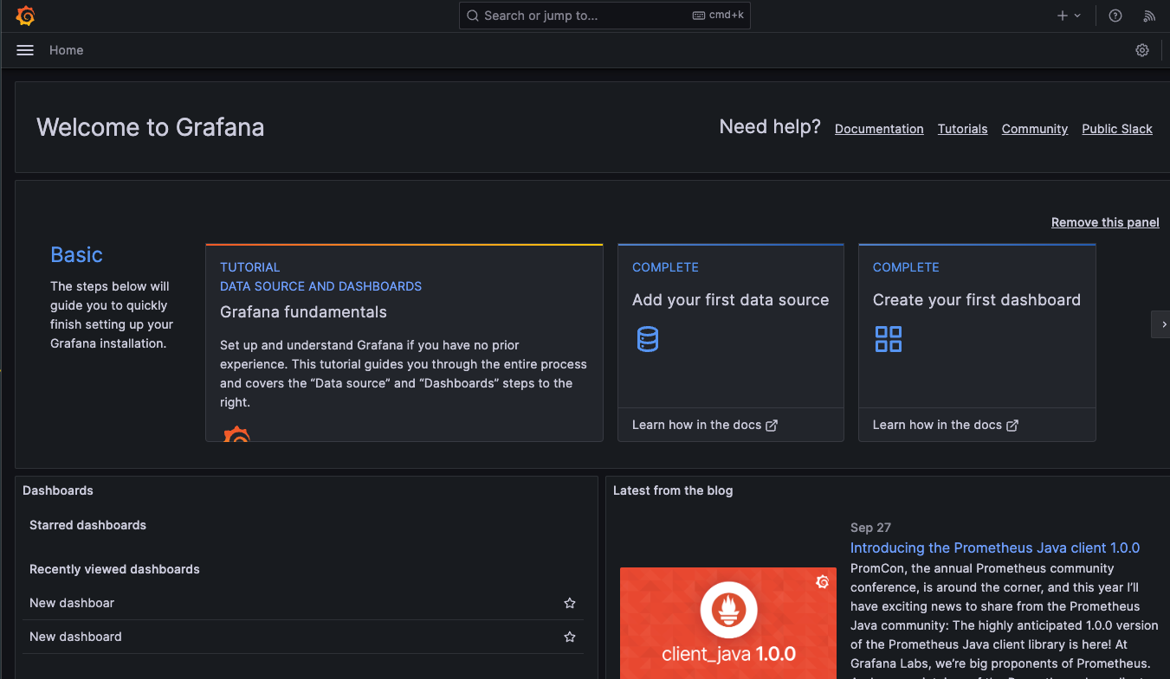Click the COMPLETE label on dashboard card
This screenshot has height=679, width=1170.
906,267
